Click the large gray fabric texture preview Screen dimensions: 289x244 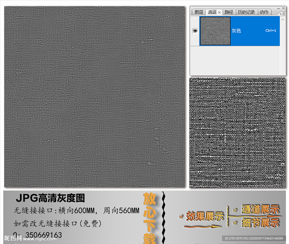click(x=95, y=97)
